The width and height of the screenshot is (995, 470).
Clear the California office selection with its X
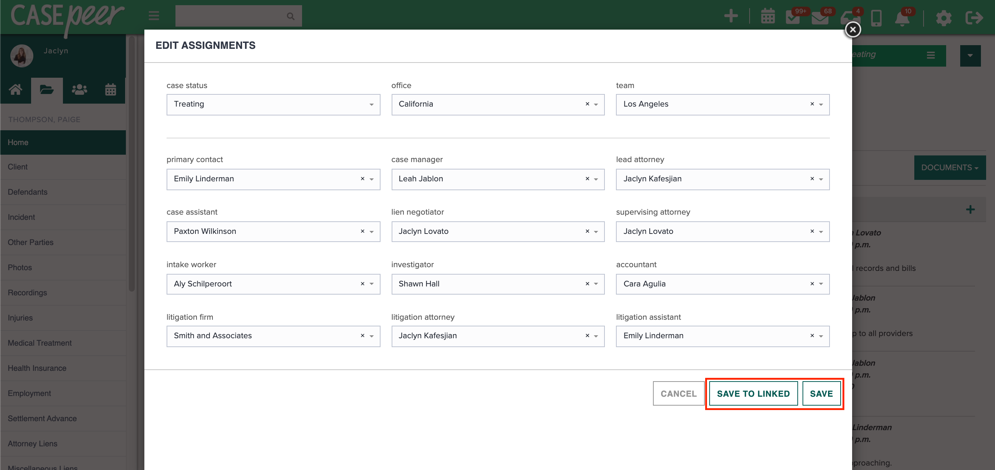point(587,104)
